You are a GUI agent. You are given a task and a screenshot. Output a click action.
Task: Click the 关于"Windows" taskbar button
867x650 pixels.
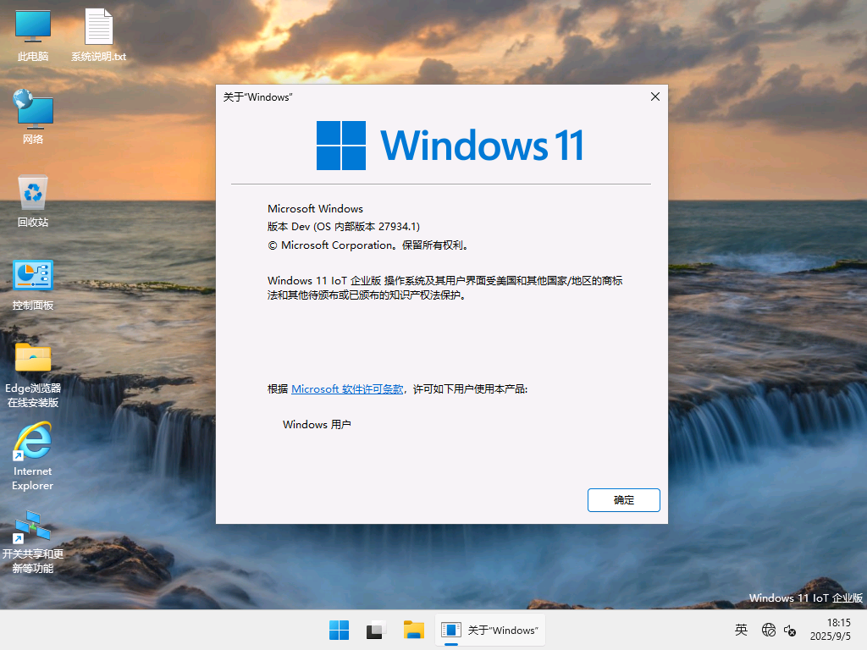point(490,630)
